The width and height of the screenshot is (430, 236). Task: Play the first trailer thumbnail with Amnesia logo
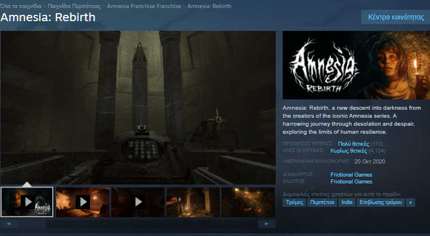[27, 202]
